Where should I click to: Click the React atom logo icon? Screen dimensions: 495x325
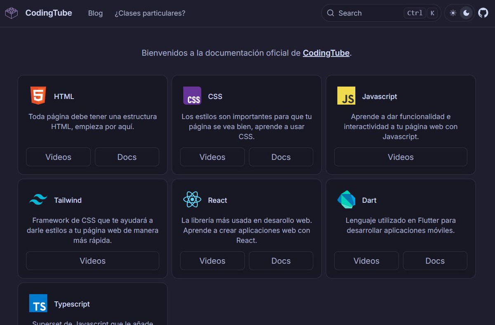(192, 200)
